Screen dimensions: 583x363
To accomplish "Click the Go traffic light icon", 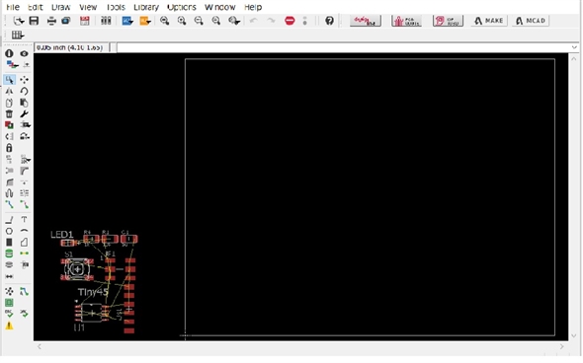I will click(x=305, y=21).
